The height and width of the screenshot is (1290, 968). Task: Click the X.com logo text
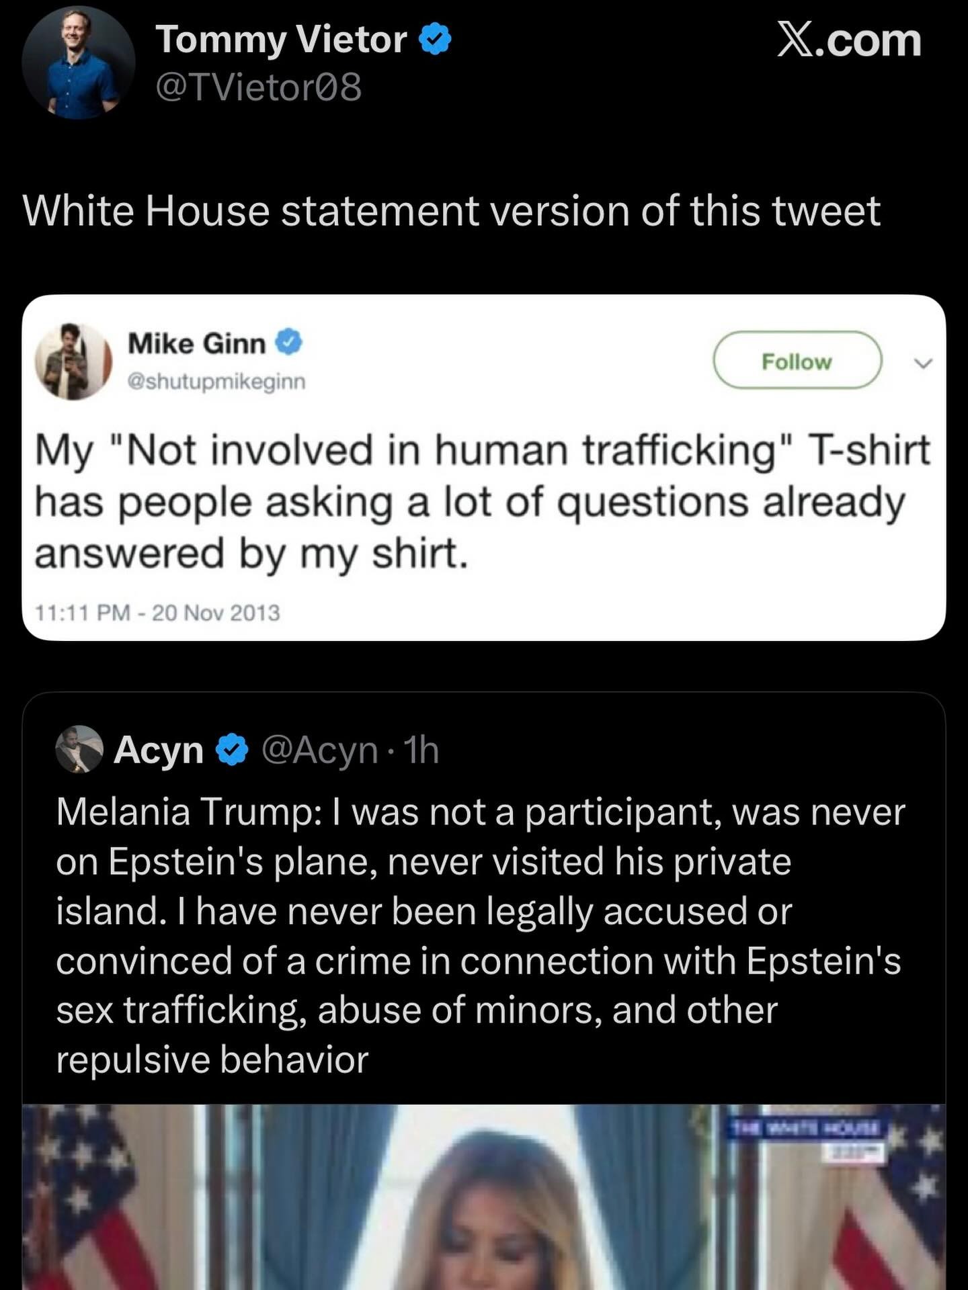pos(848,40)
